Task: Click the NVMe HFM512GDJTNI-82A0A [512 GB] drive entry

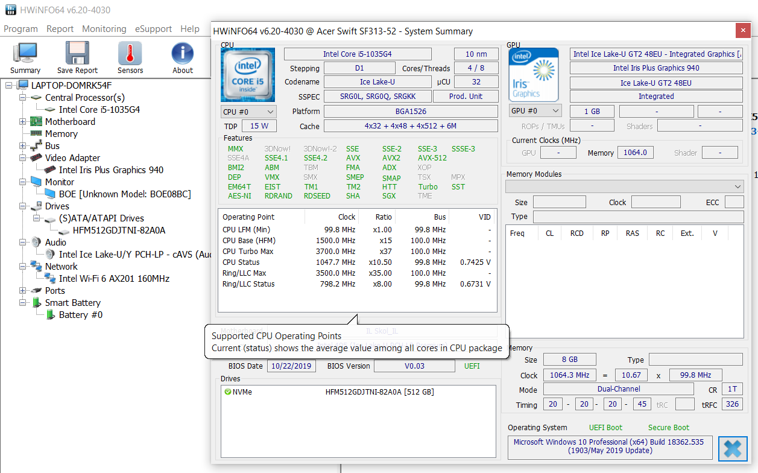Action: tap(357, 392)
